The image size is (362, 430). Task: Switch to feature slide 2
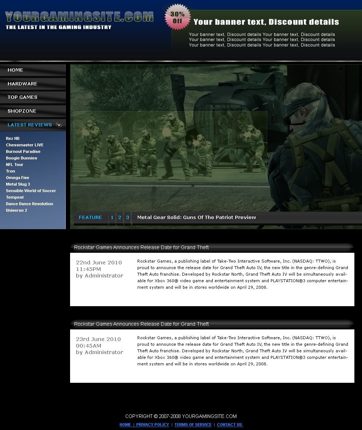pos(119,218)
